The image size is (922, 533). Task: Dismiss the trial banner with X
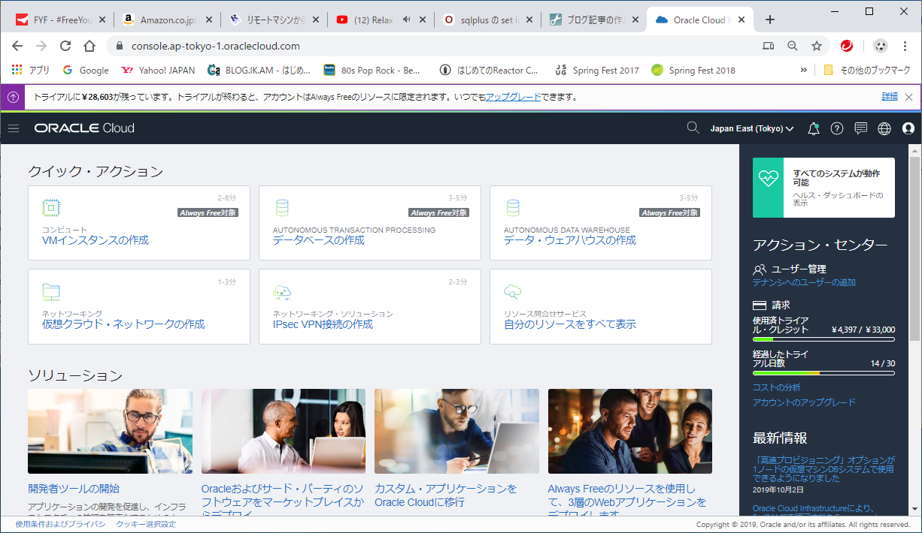(x=908, y=97)
